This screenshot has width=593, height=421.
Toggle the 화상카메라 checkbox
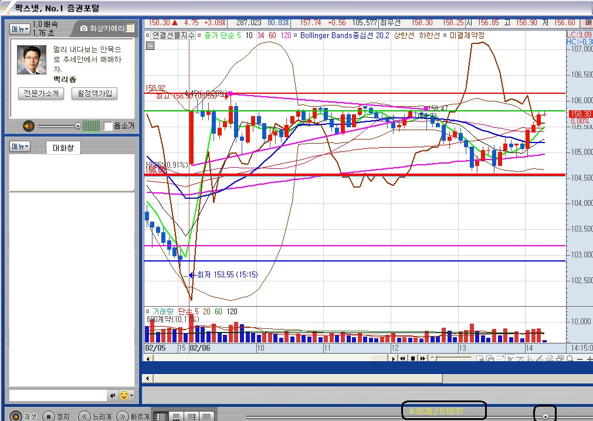point(130,28)
